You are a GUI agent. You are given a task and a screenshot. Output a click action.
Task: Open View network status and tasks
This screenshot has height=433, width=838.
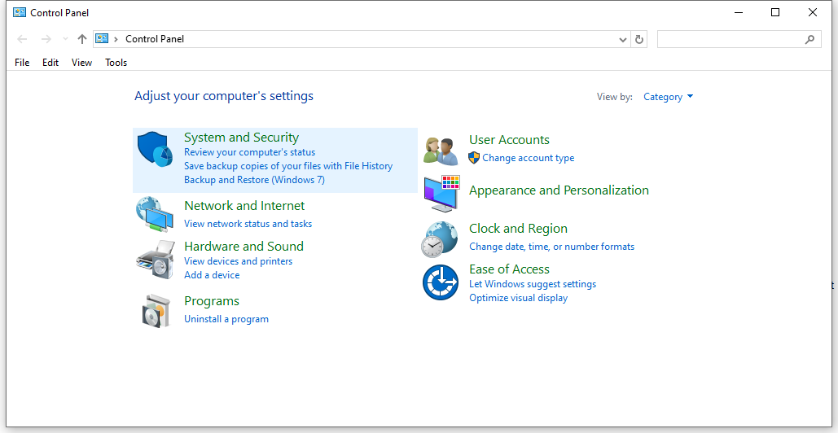point(248,224)
